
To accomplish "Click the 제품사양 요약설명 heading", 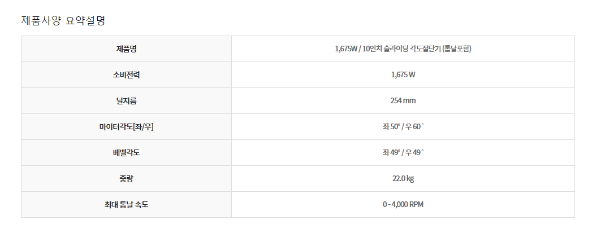I will point(63,21).
